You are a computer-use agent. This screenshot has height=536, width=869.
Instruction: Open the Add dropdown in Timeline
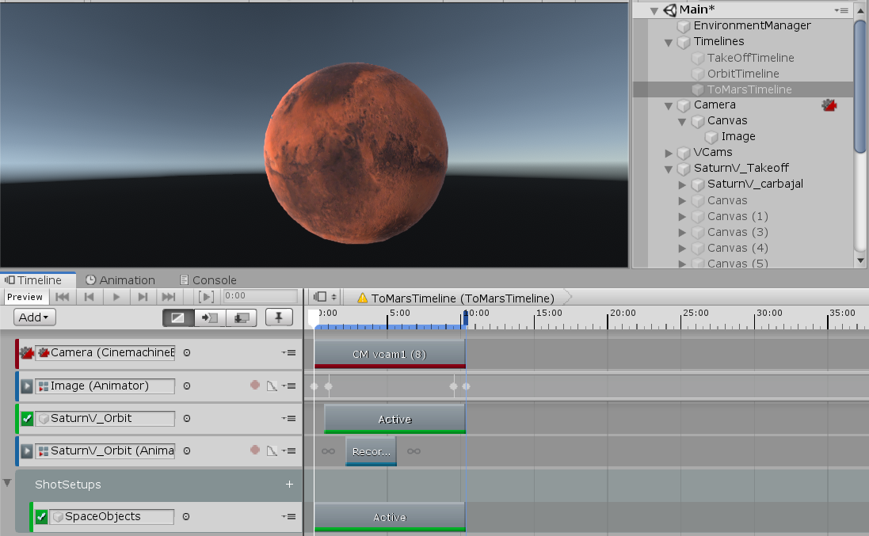[35, 317]
